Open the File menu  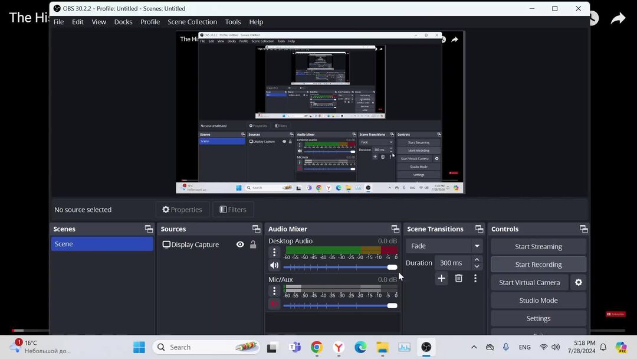click(58, 22)
